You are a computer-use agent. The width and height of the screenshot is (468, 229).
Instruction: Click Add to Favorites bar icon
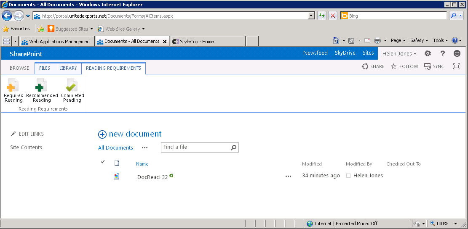point(41,29)
